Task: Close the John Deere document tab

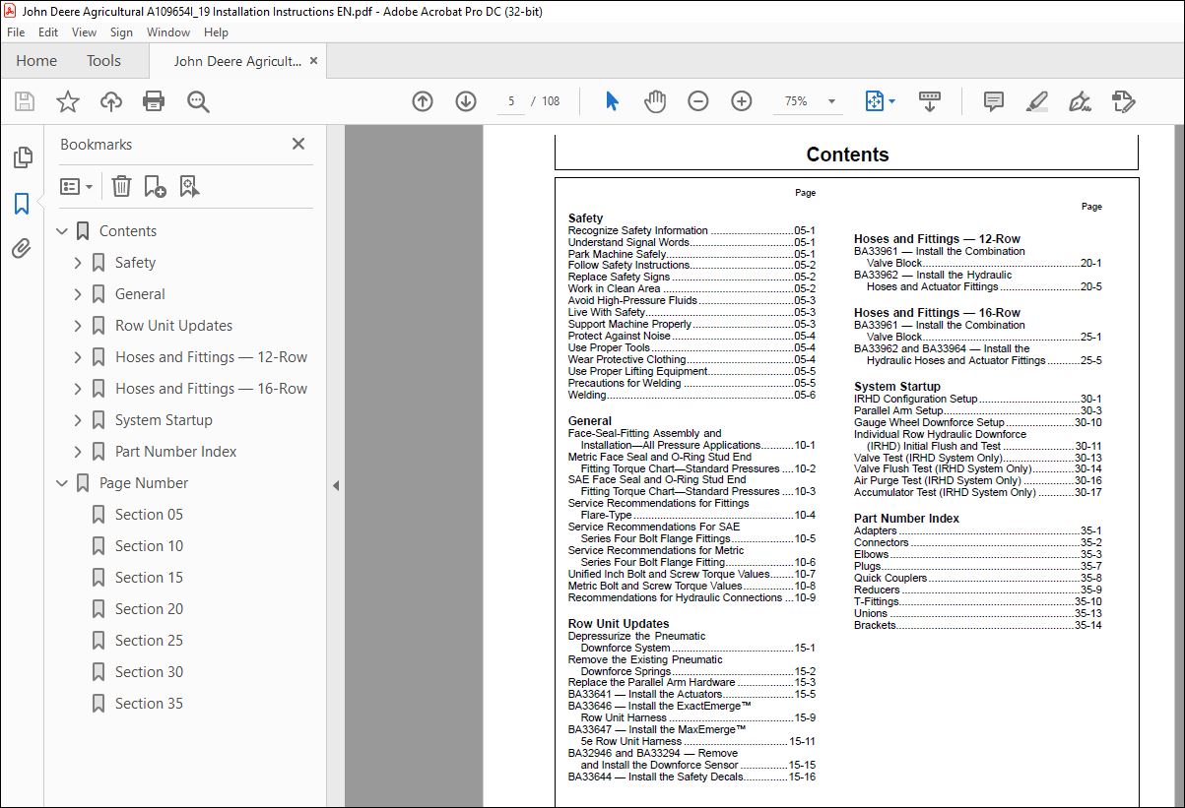Action: [x=314, y=61]
